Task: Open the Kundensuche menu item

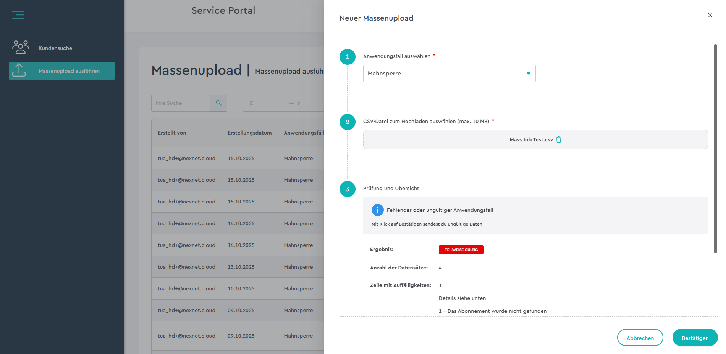Action: tap(55, 48)
